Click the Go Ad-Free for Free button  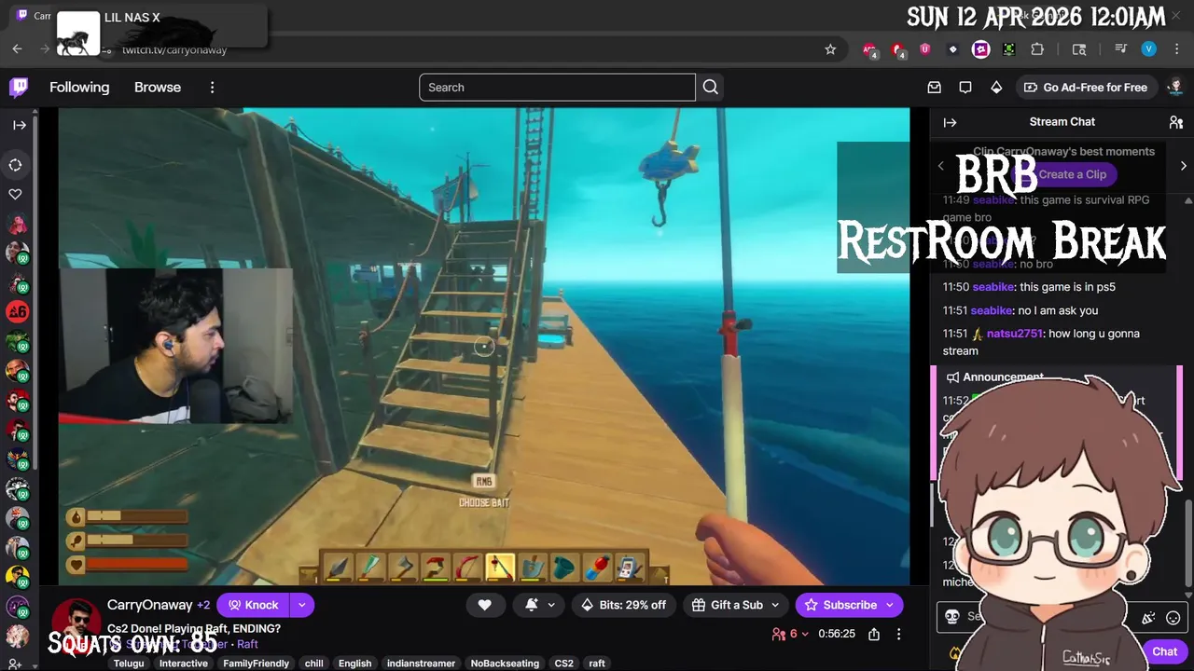pos(1086,88)
